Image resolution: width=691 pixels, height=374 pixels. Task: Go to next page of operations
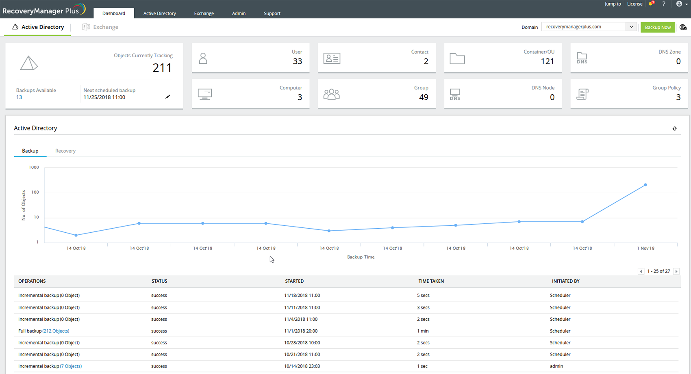676,271
